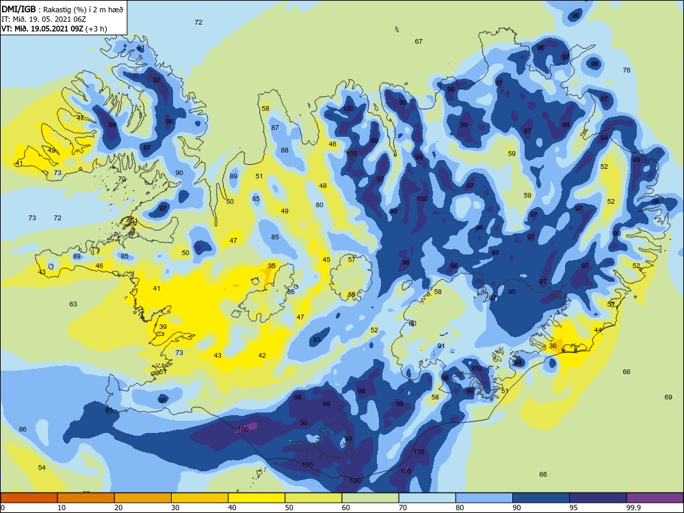Select the pale yellow 50–60 legend swatch

click(313, 498)
